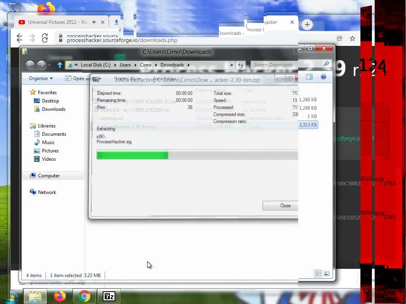Bookmark this page with star icon
The width and height of the screenshot is (406, 304).
coord(352,38)
